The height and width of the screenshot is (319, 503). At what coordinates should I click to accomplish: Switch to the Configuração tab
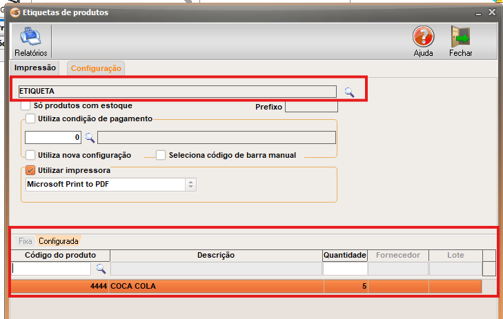(96, 68)
